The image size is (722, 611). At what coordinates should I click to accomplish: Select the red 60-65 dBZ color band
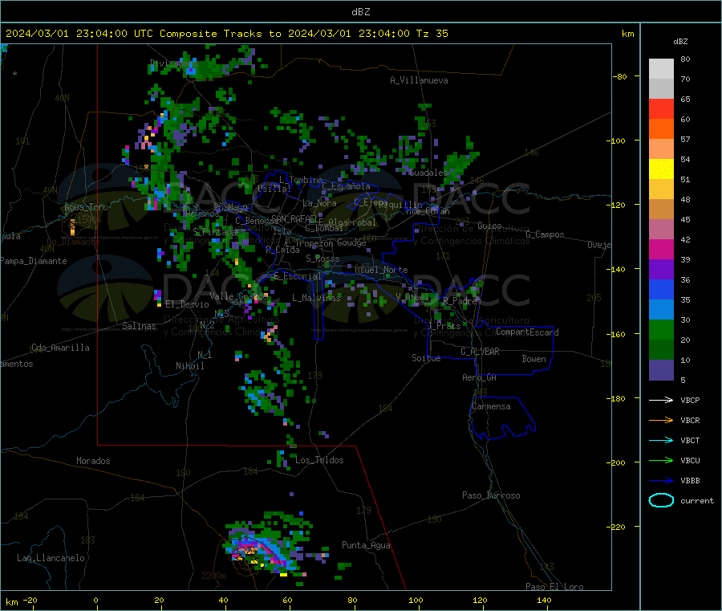pyautogui.click(x=661, y=108)
